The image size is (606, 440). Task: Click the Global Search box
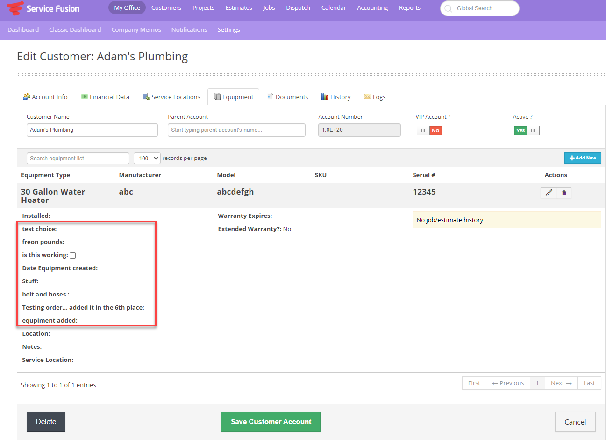click(x=480, y=8)
